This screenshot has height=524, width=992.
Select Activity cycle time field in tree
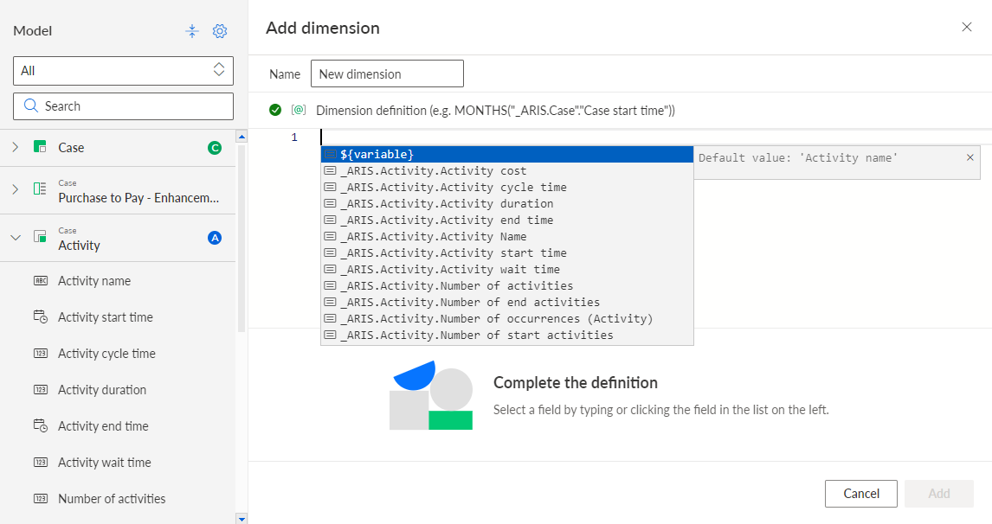pyautogui.click(x=118, y=354)
